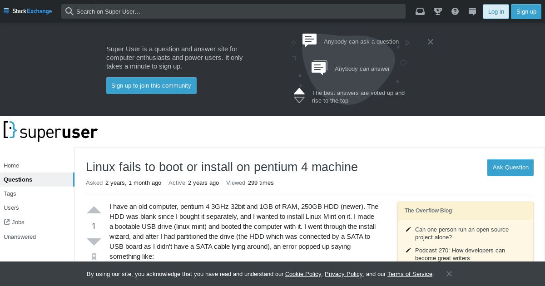
Task: Open the site switcher stack icon
Action: coord(472,11)
